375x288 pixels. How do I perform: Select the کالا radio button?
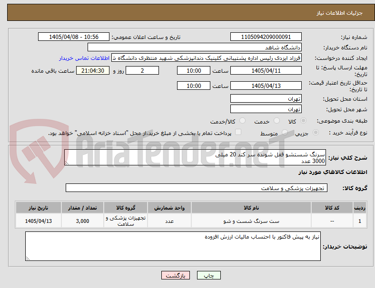click(303, 121)
